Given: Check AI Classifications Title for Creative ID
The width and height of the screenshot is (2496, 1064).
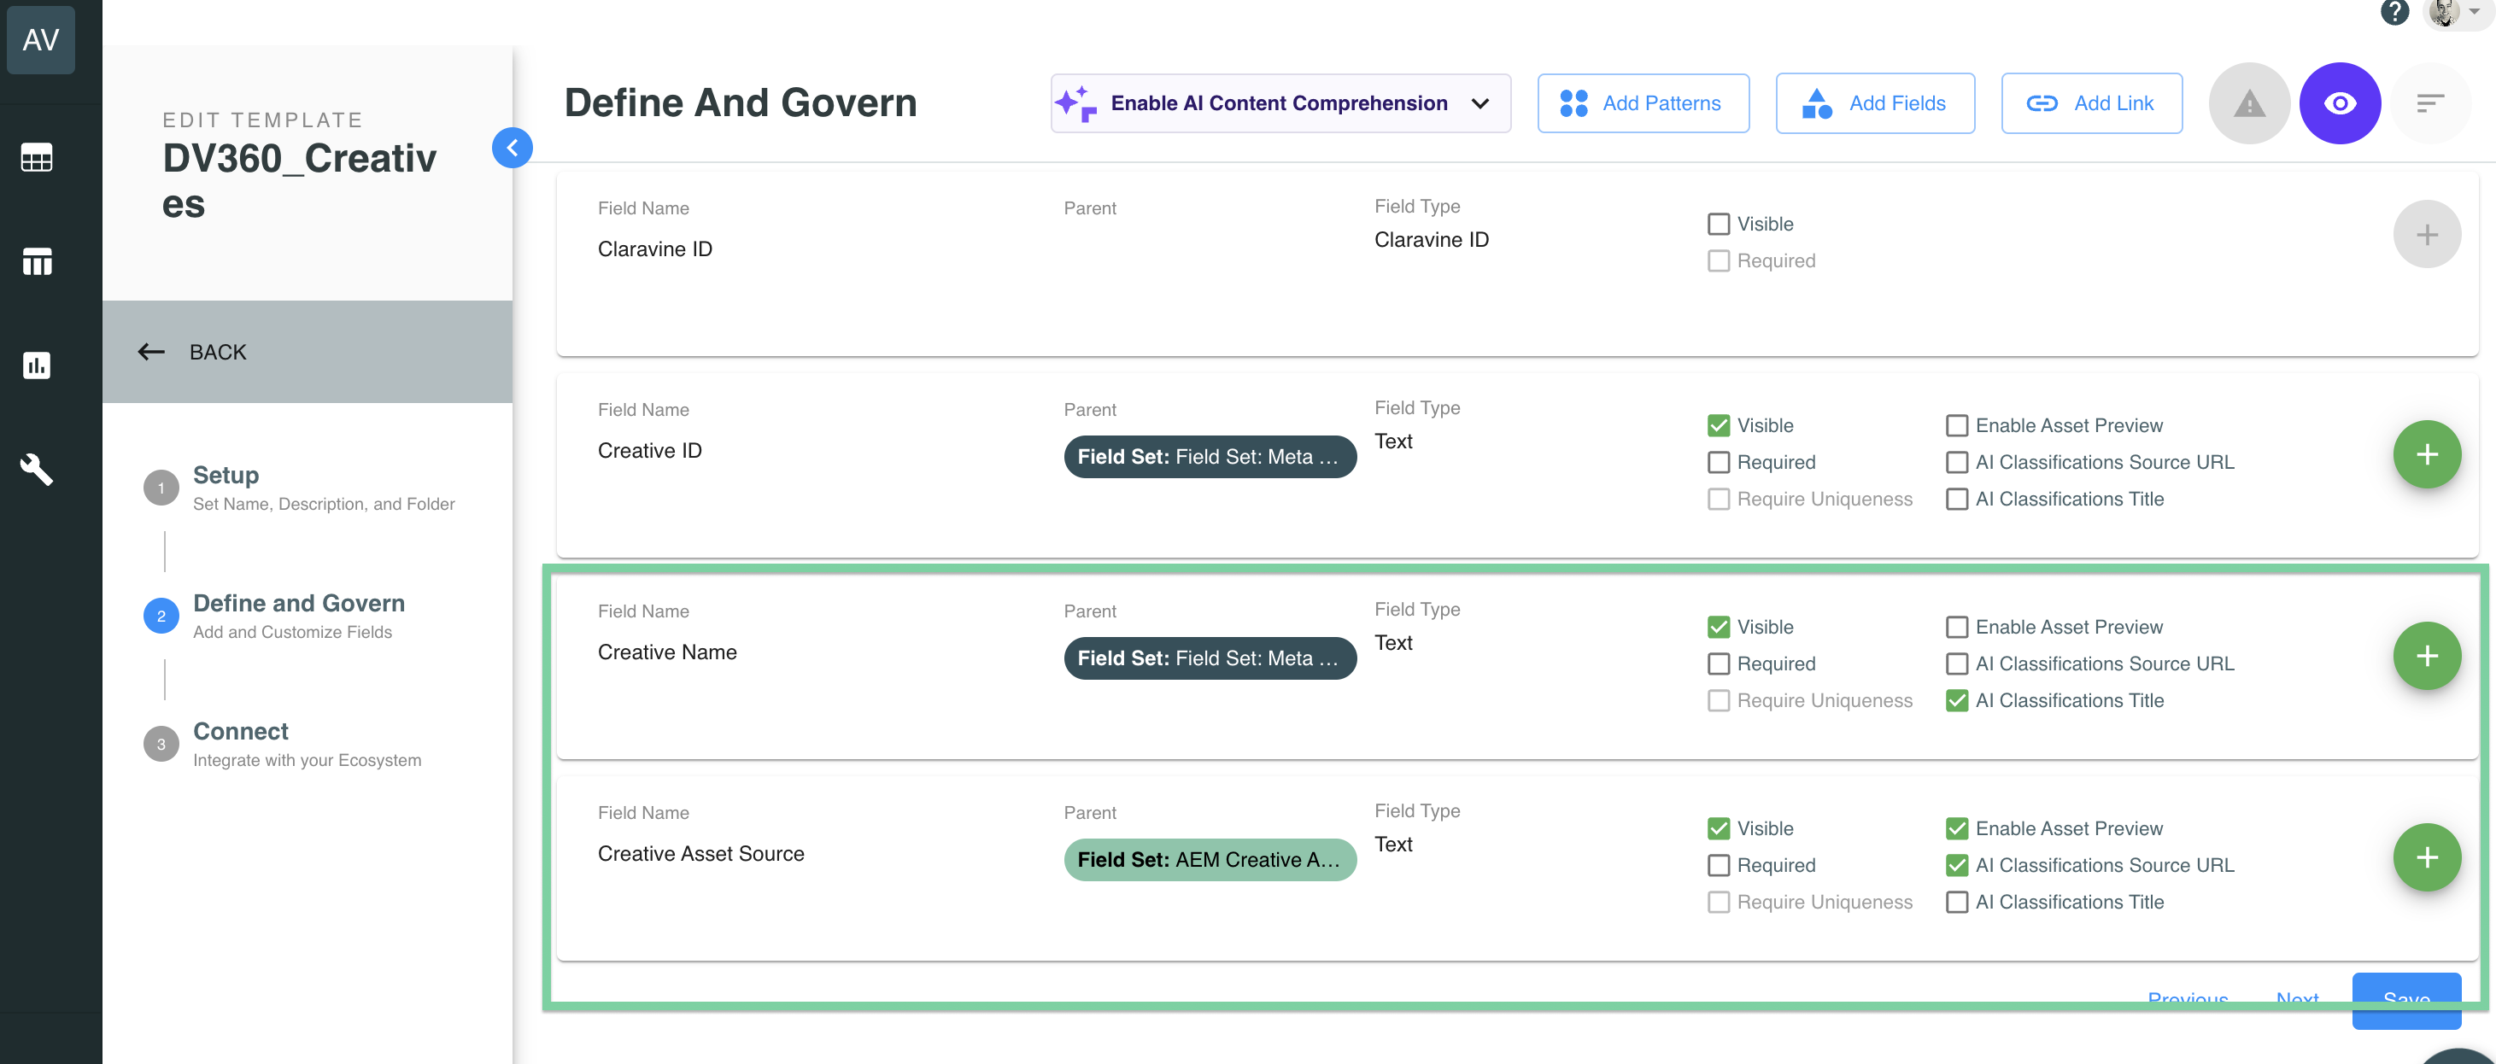Looking at the screenshot, I should tap(1956, 499).
